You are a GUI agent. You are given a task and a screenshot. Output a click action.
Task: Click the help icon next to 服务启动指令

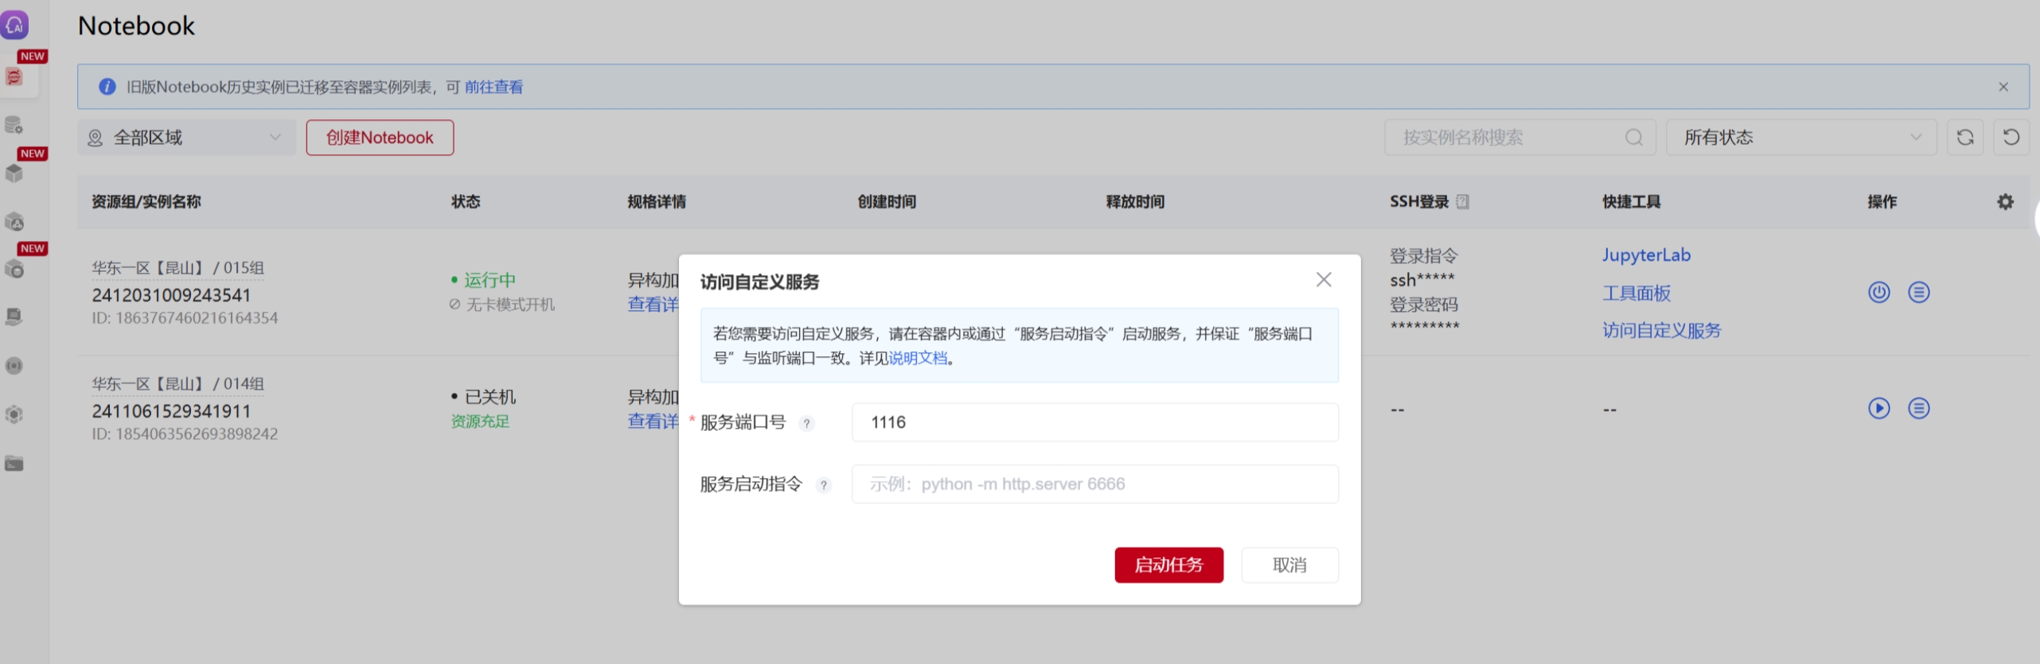(824, 485)
